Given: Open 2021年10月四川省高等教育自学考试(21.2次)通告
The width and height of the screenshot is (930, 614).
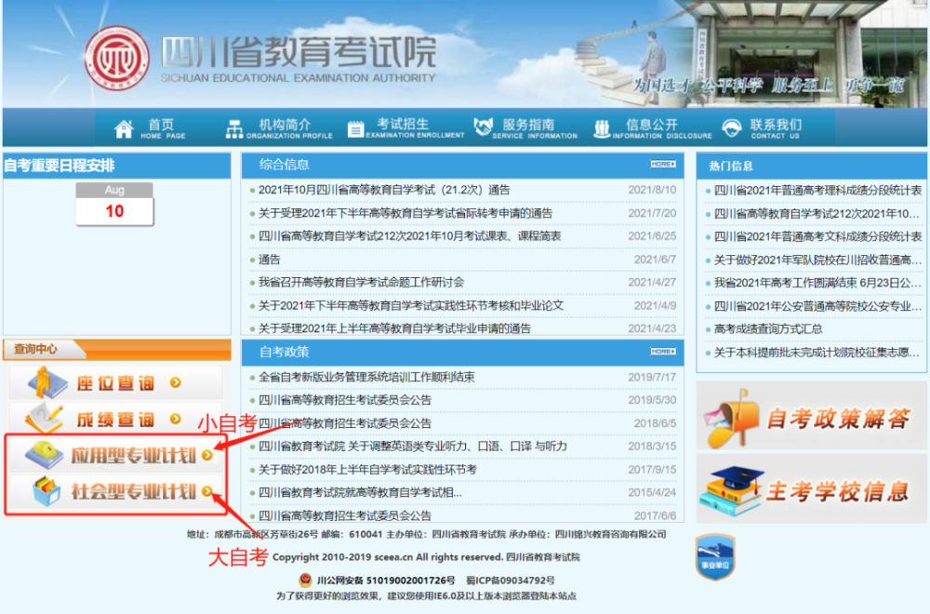Looking at the screenshot, I should coord(384,190).
